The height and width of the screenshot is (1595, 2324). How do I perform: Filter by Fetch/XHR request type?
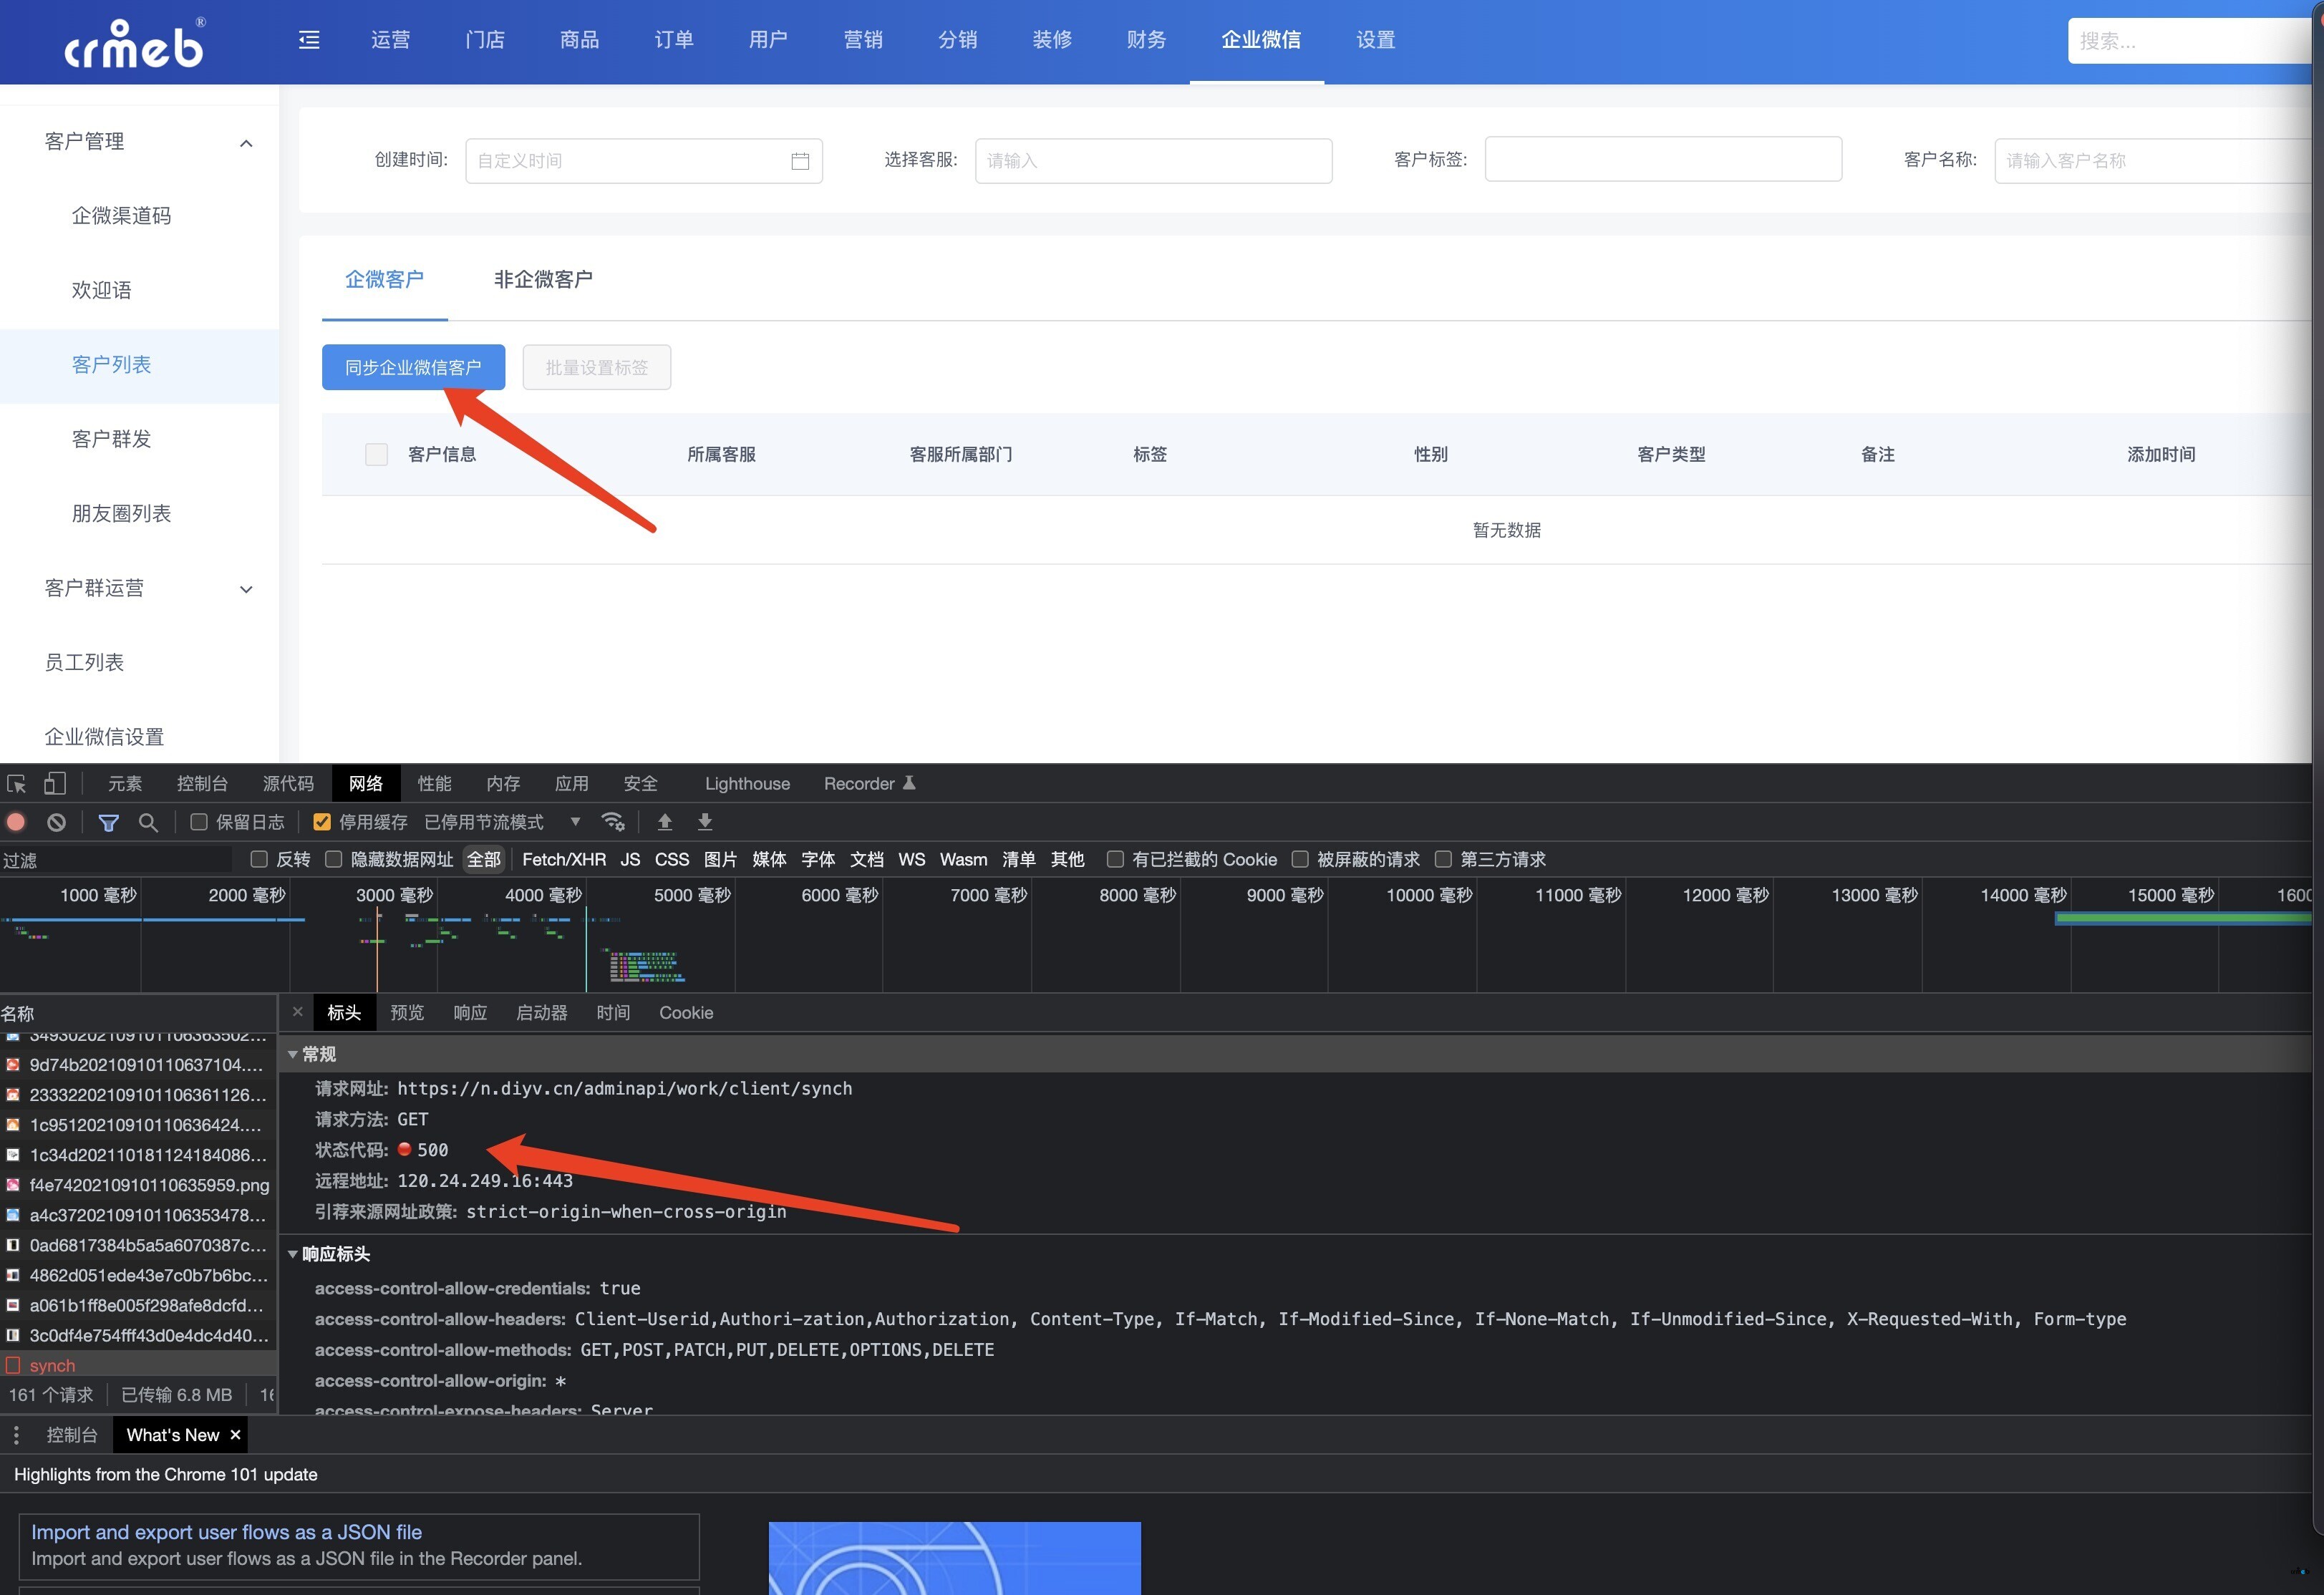click(564, 859)
